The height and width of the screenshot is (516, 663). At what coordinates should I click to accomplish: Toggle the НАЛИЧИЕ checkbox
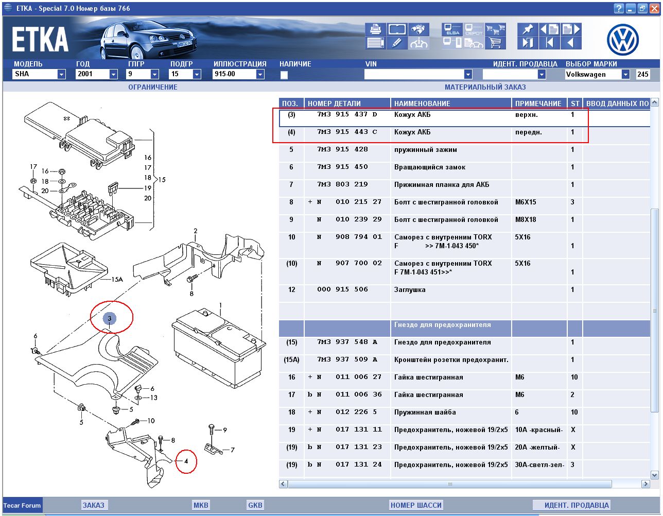tap(284, 75)
